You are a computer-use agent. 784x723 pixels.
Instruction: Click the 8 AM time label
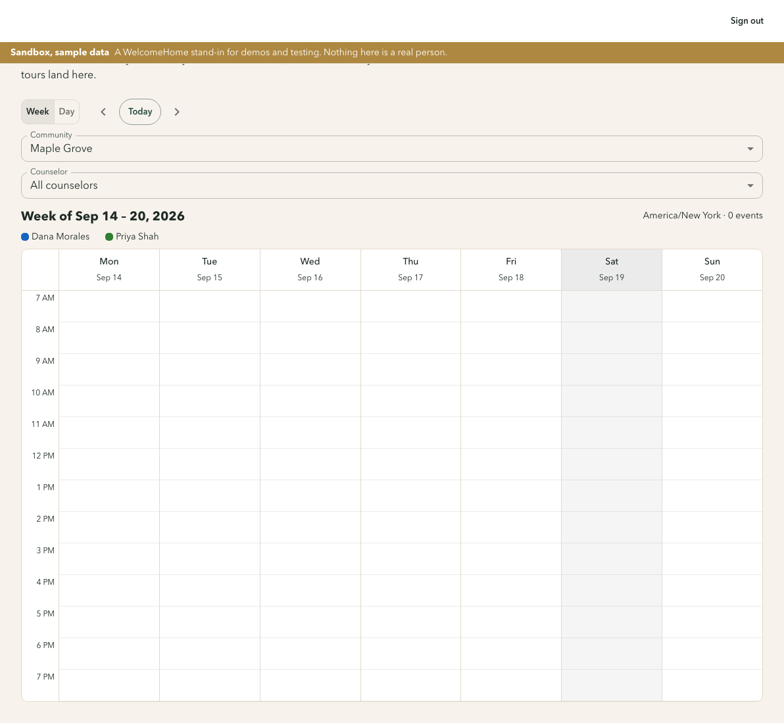tap(45, 330)
